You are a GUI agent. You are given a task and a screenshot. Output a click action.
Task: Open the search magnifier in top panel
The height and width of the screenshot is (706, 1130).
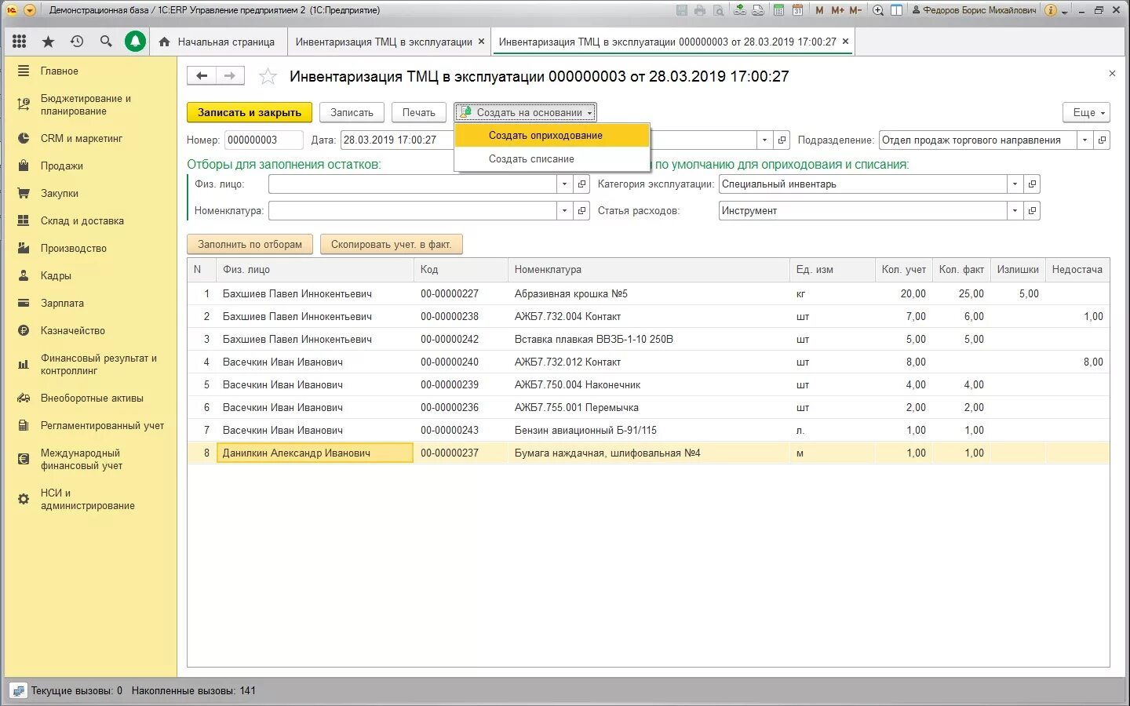[106, 42]
